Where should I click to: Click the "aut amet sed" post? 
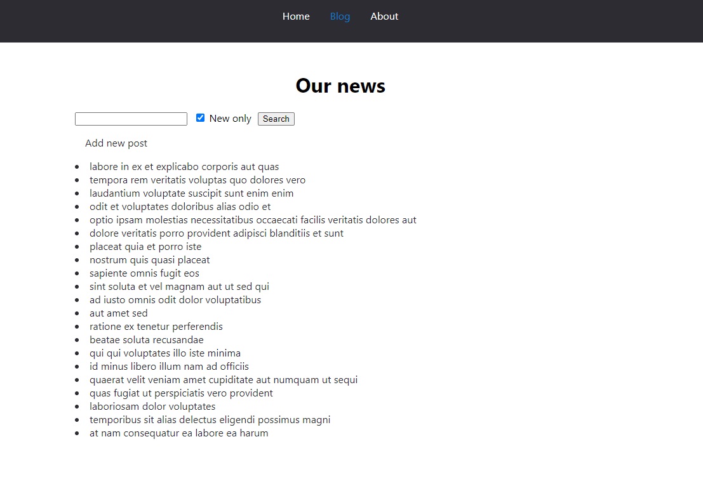118,313
